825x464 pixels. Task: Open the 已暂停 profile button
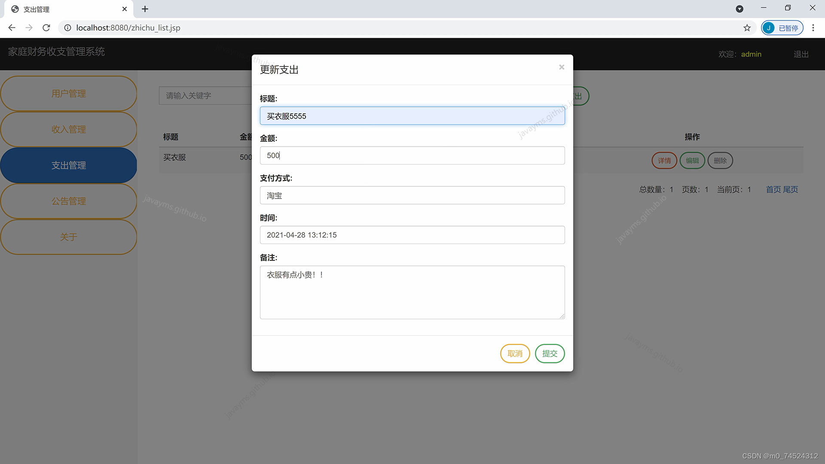[x=782, y=27]
